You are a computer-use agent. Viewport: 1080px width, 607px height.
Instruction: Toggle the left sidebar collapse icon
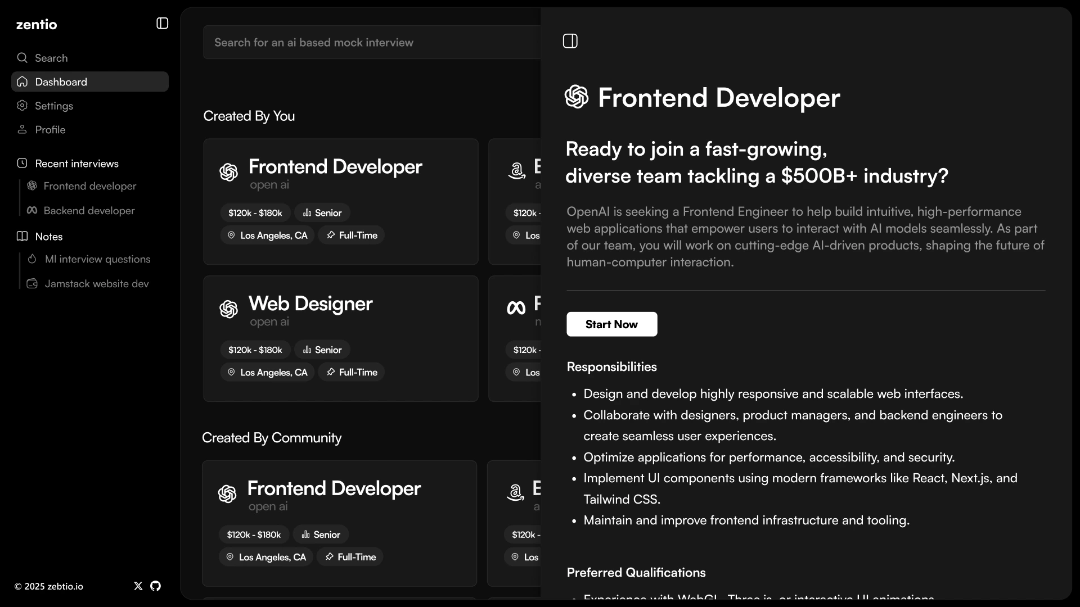click(162, 24)
